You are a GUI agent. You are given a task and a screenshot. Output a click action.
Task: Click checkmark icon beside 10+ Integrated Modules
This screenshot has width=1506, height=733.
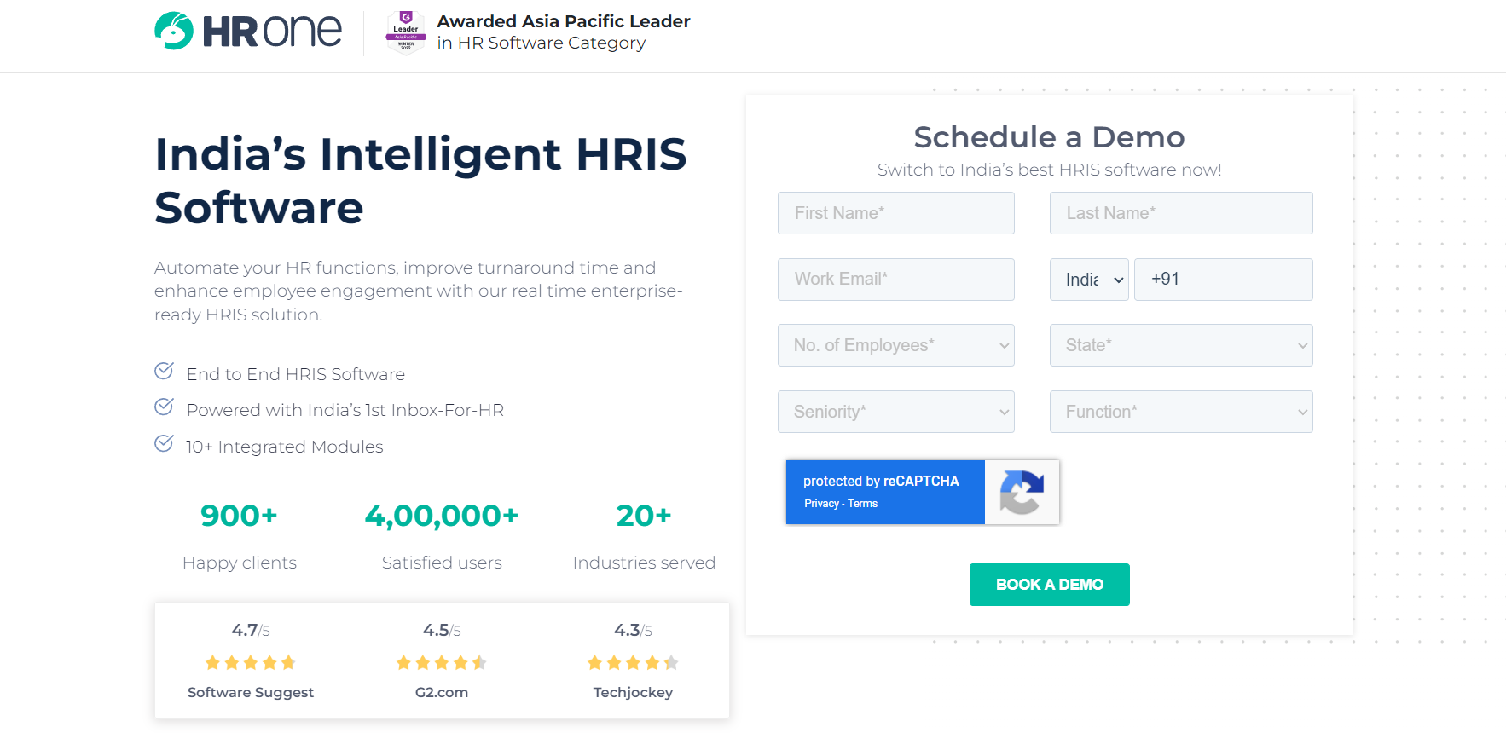pyautogui.click(x=164, y=443)
